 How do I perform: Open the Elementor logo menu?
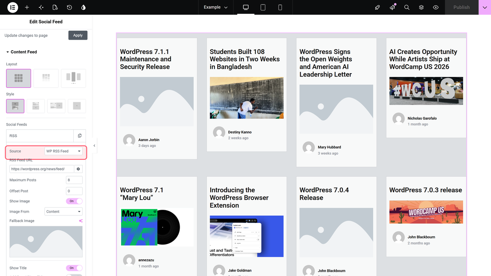(13, 7)
